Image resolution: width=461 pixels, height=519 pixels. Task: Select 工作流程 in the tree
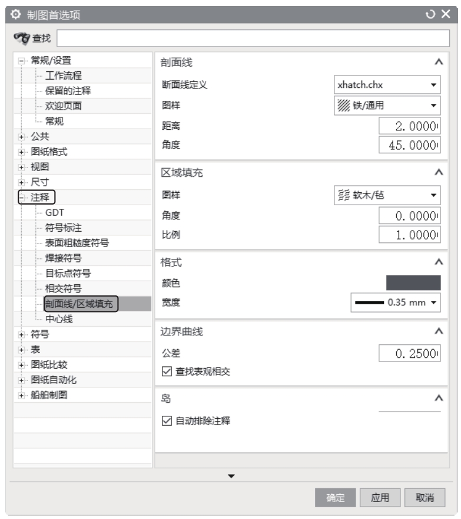pos(63,75)
